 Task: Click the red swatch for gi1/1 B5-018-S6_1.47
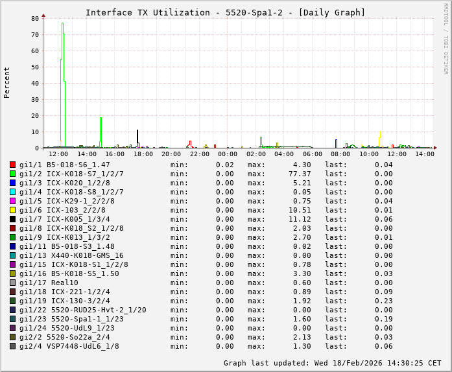[x=12, y=165]
